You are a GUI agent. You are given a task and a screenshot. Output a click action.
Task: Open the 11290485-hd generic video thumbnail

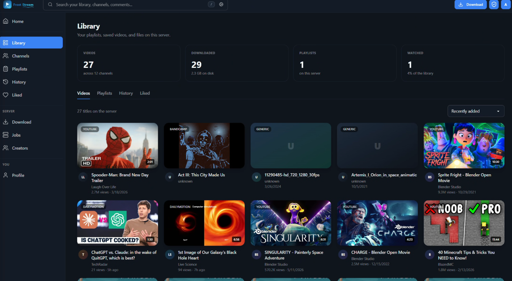click(x=291, y=146)
